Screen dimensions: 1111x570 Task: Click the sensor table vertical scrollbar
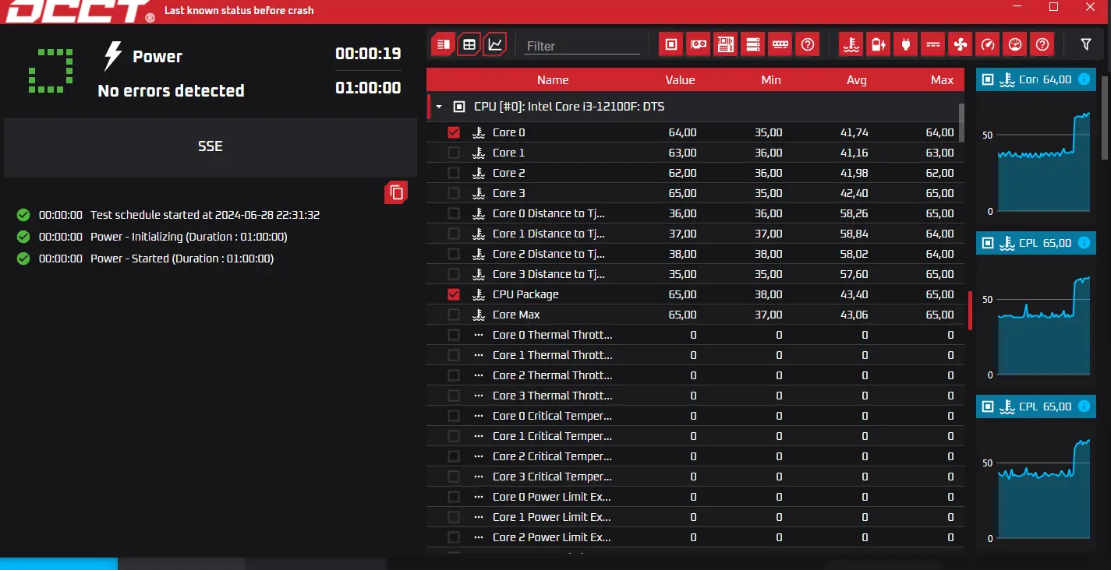(961, 122)
